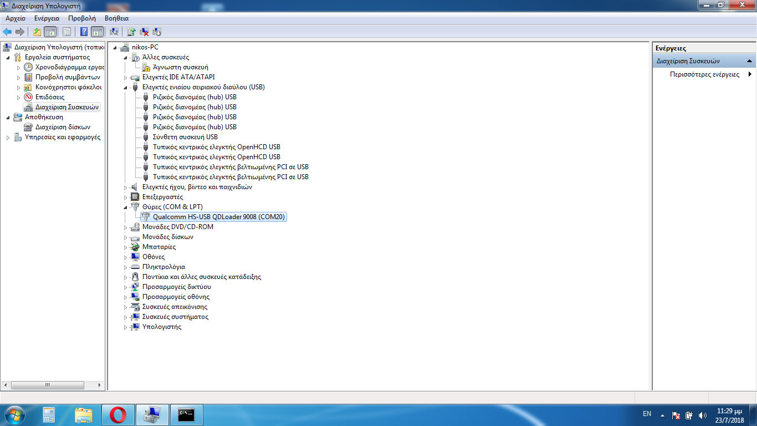Image resolution: width=757 pixels, height=426 pixels.
Task: Toggle the action pane toolbar icon
Action: tap(97, 32)
